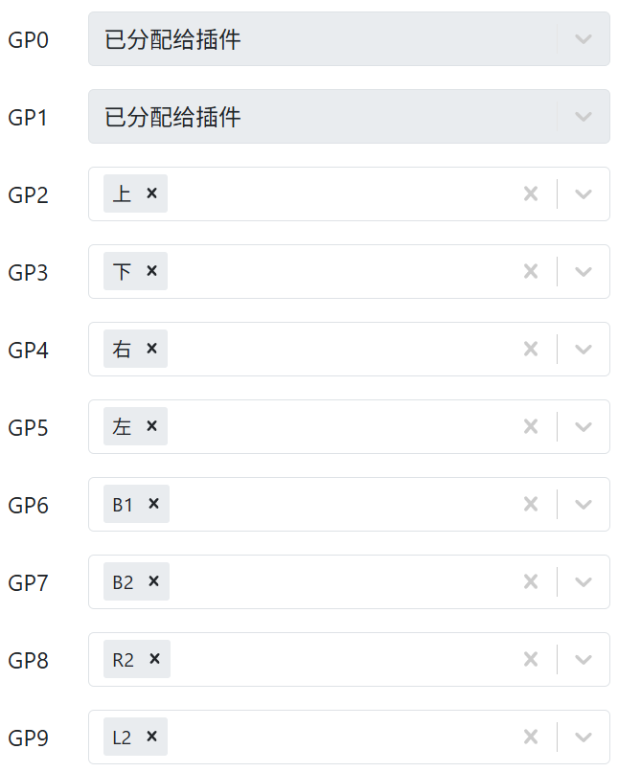618x772 pixels.
Task: Remove the R2 tag from GP8
Action: coord(154,659)
